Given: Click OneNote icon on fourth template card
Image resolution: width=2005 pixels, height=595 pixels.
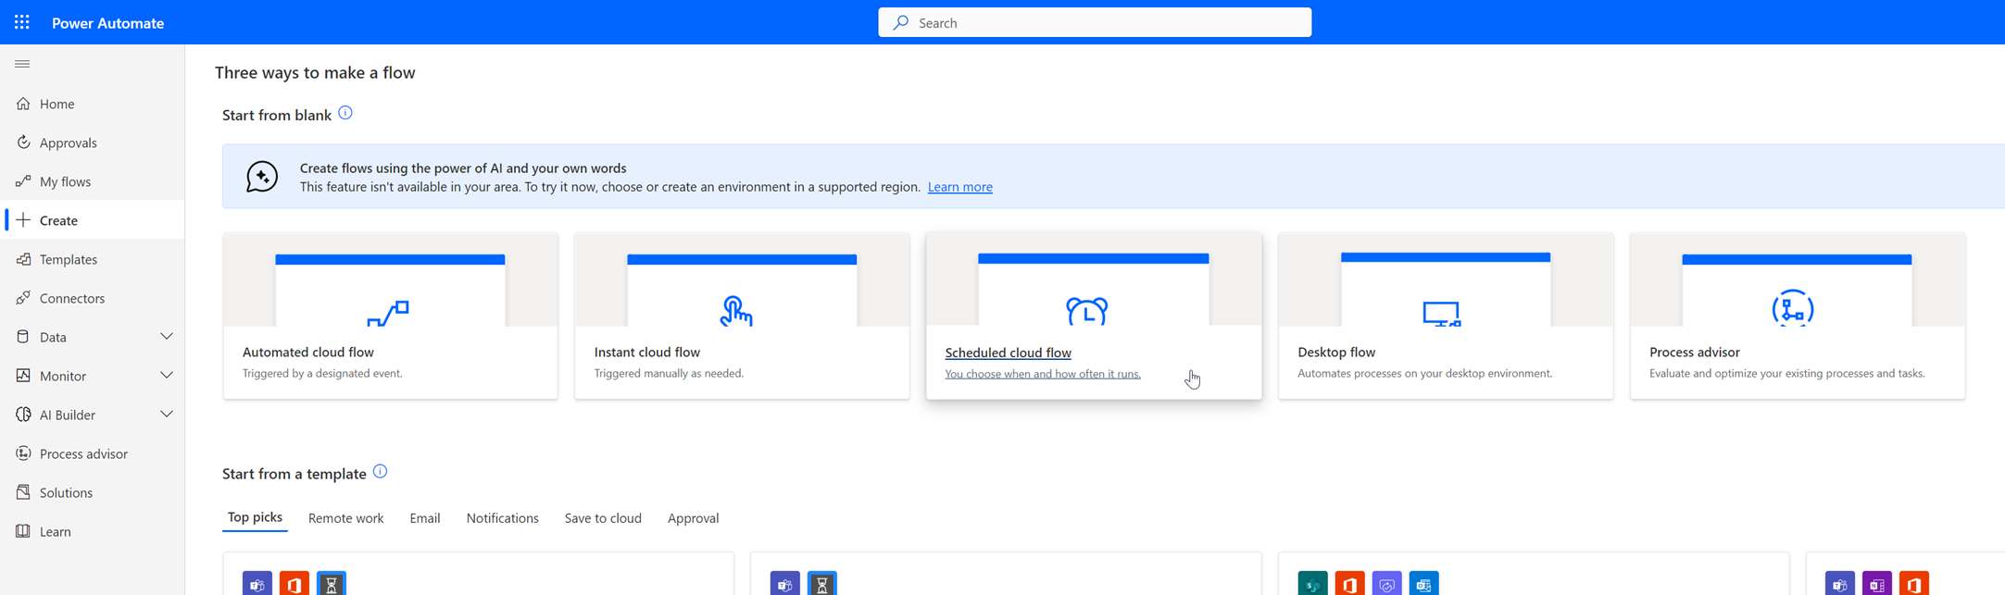Looking at the screenshot, I should (x=1877, y=584).
